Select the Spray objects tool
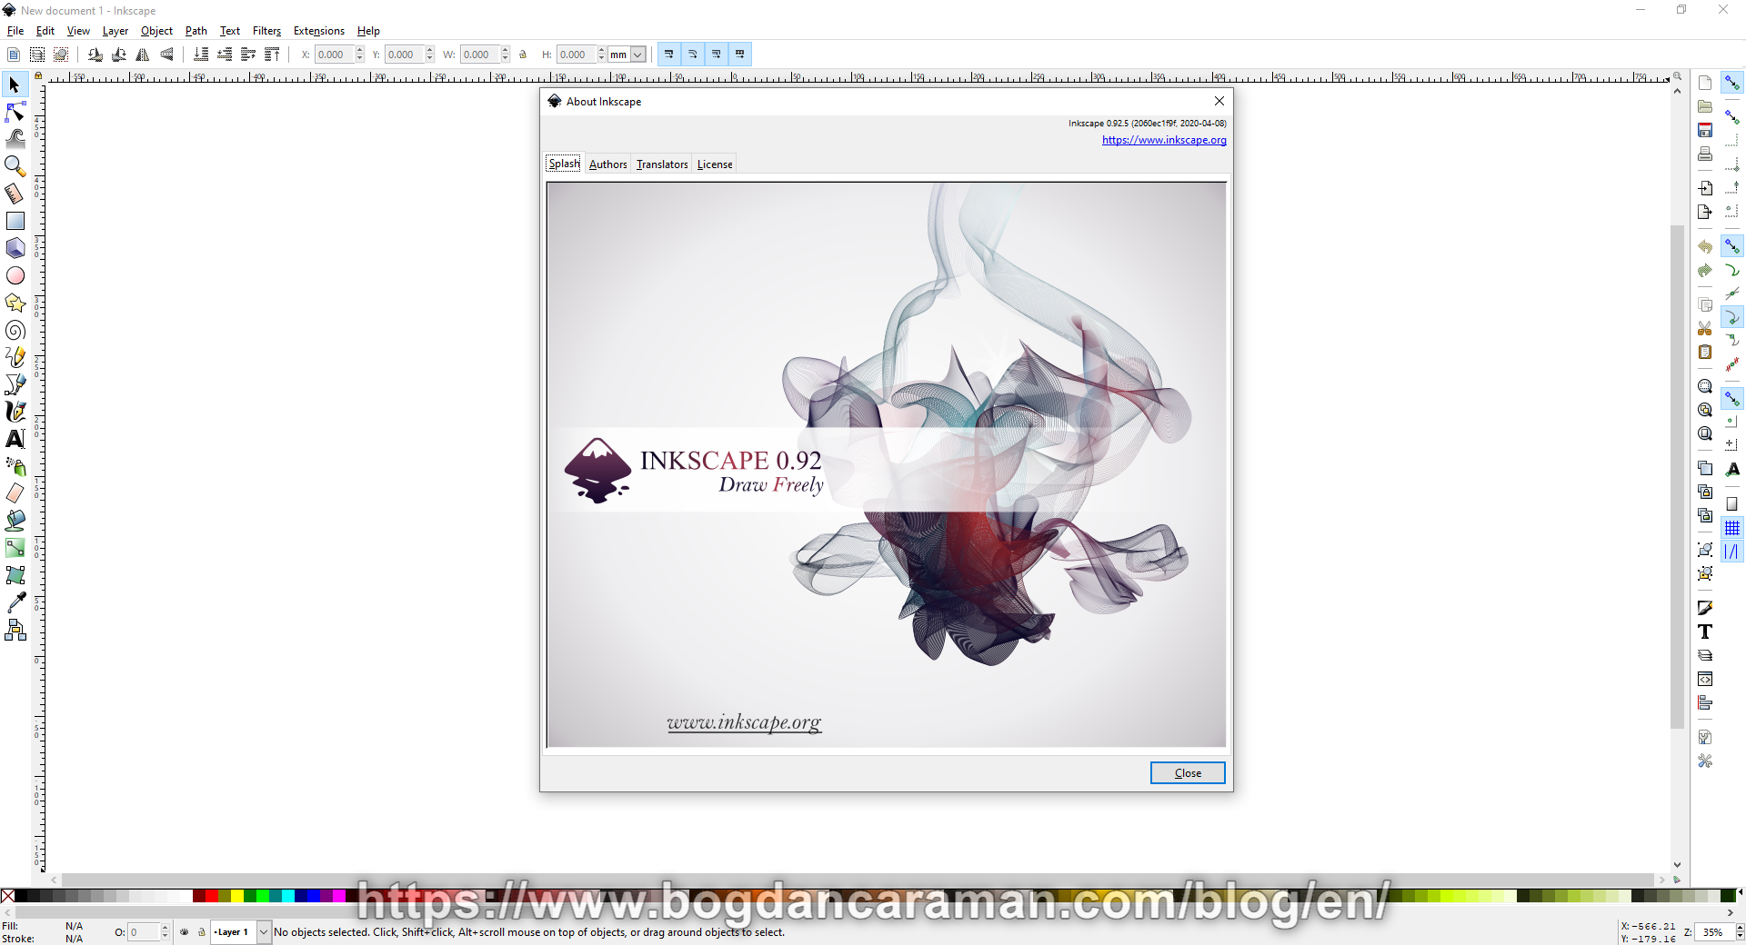The width and height of the screenshot is (1746, 945). 15,466
